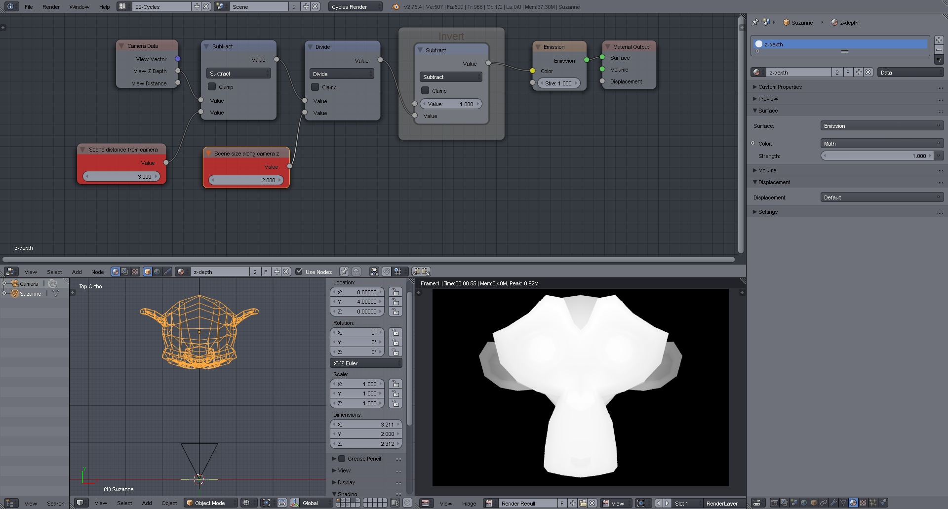Open Invert Subtract operation dropdown

pos(451,77)
